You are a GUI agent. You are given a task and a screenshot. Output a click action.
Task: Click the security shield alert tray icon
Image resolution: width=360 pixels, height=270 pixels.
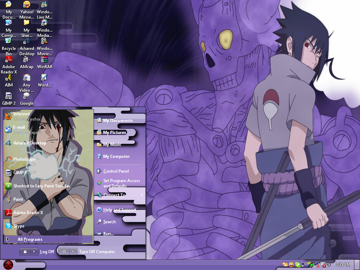[x=323, y=265]
